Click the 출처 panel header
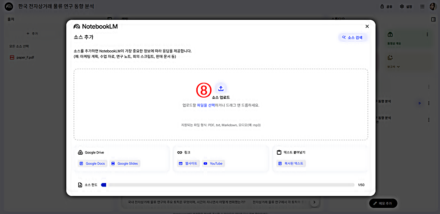The height and width of the screenshot is (214, 440). tap(11, 19)
